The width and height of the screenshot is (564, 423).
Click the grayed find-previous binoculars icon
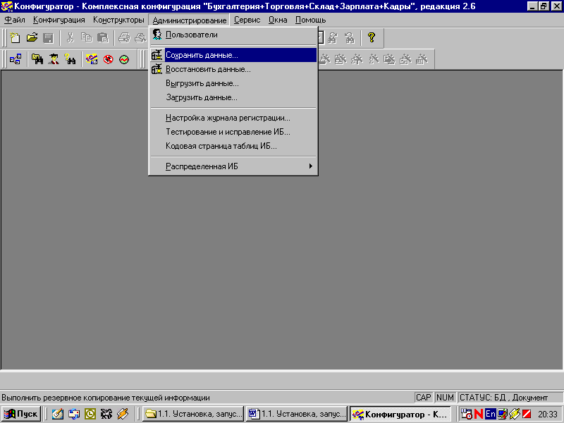tap(349, 38)
